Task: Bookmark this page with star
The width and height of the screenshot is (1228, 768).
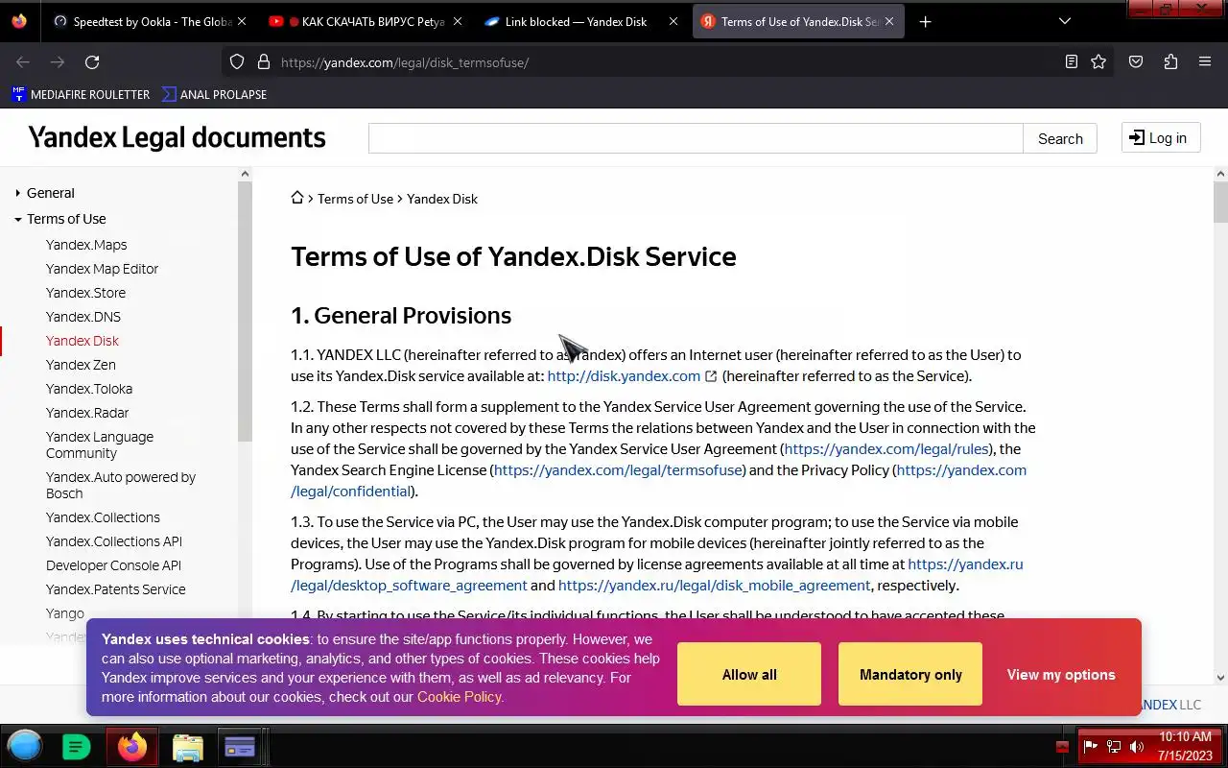Action: [1098, 62]
